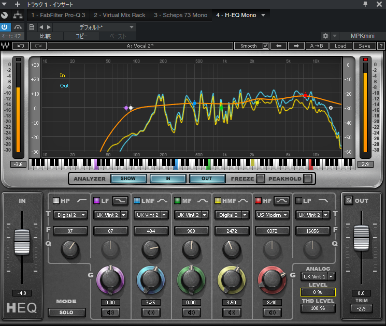Click the circular icon left of insert tabs

[x=5, y=15]
